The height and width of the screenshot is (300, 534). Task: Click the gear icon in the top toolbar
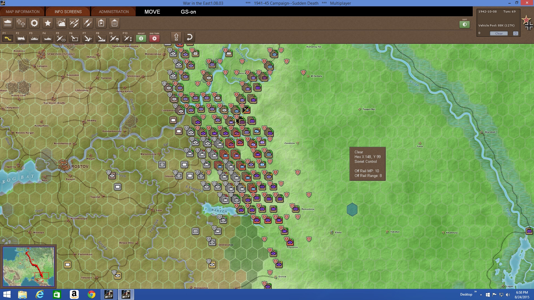pyautogui.click(x=34, y=23)
